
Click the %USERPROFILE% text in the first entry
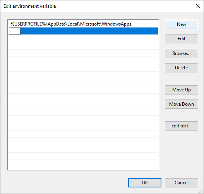click(x=28, y=24)
